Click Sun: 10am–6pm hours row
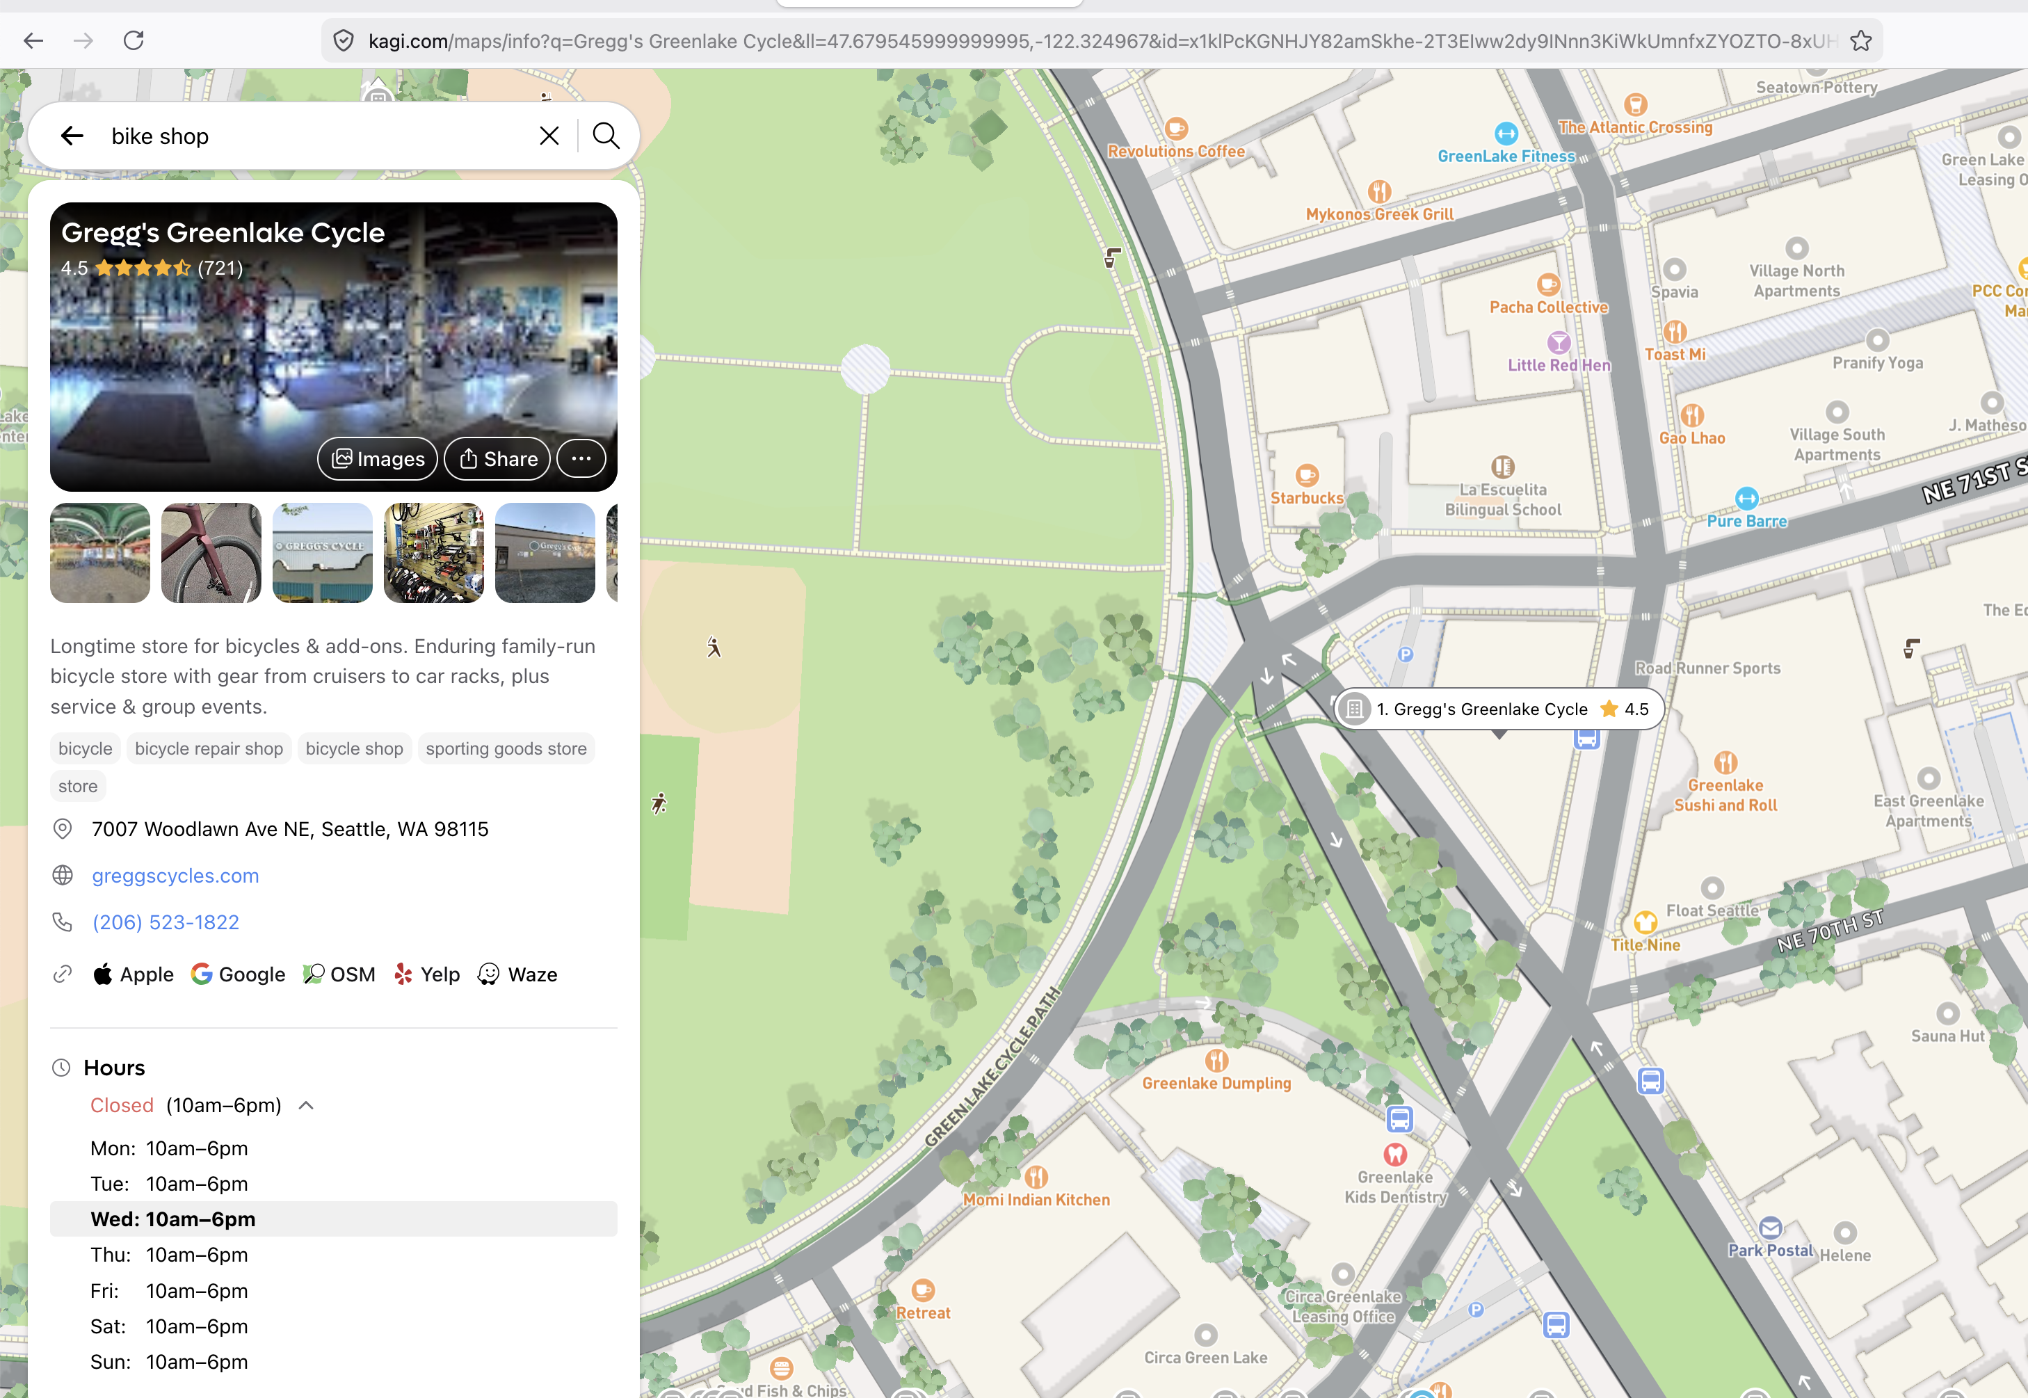Image resolution: width=2028 pixels, height=1398 pixels. click(334, 1362)
